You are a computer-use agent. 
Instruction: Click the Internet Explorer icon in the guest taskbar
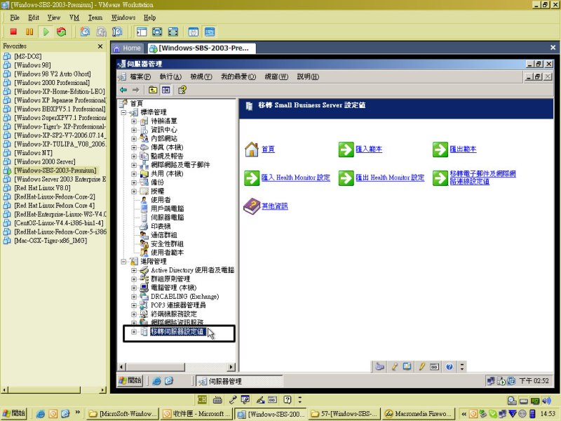pyautogui.click(x=156, y=381)
